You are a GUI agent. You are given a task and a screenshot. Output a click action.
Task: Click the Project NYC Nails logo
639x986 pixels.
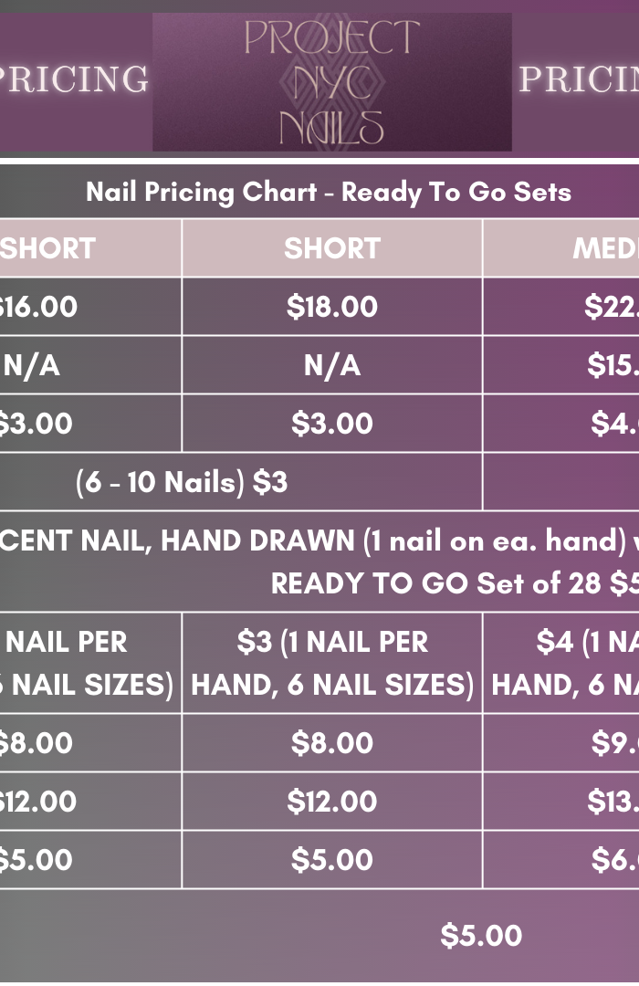pos(331,82)
